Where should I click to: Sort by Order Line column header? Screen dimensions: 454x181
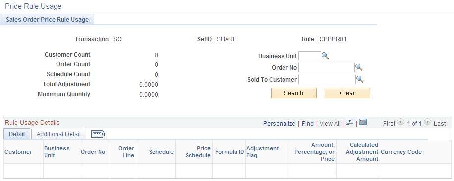pos(126,152)
